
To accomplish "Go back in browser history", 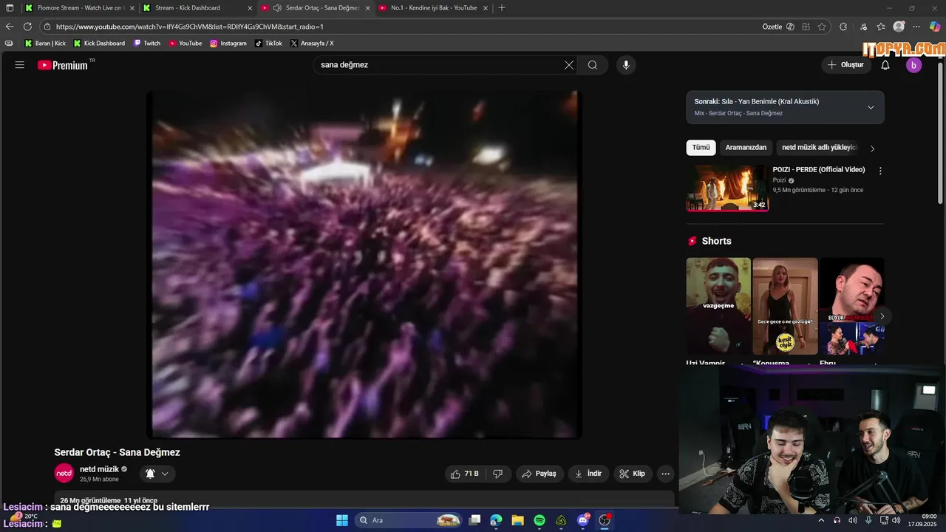I will pos(10,27).
